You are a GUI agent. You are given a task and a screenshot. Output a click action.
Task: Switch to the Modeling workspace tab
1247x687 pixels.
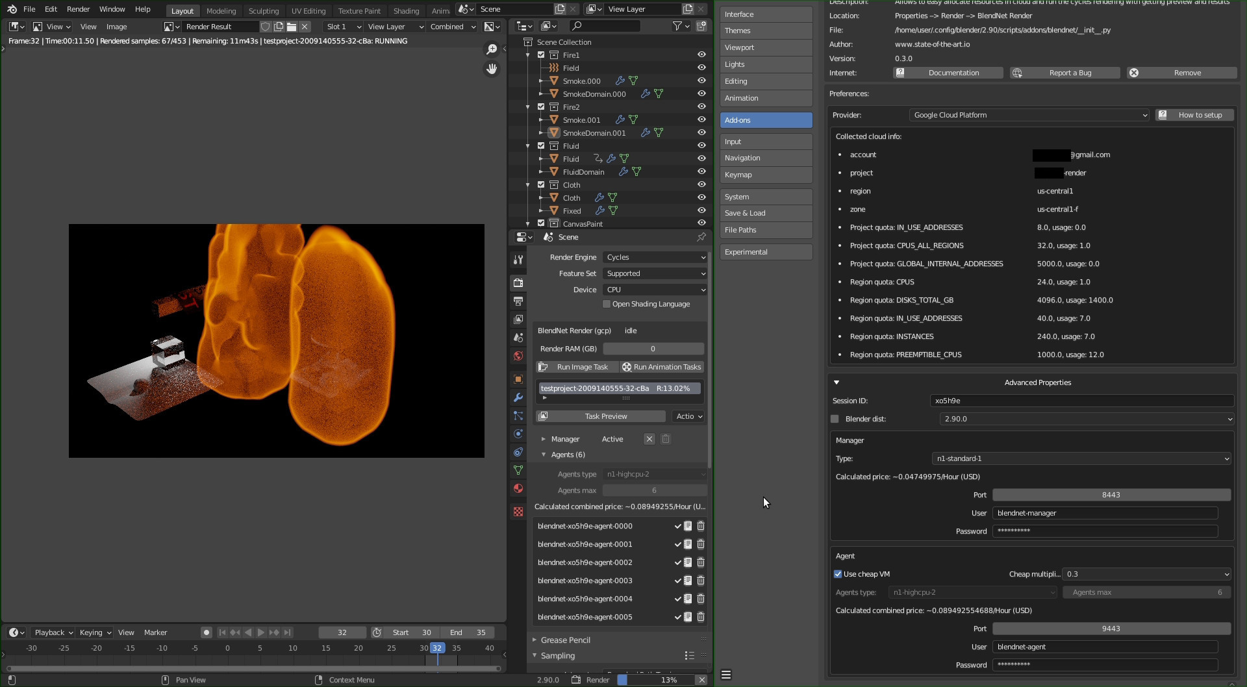221,10
